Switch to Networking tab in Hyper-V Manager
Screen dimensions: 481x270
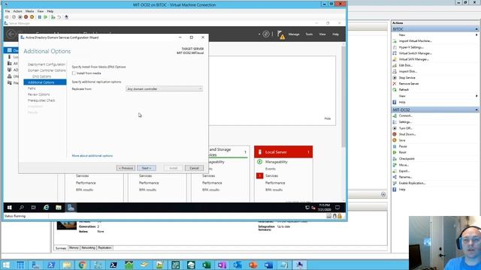click(x=89, y=248)
